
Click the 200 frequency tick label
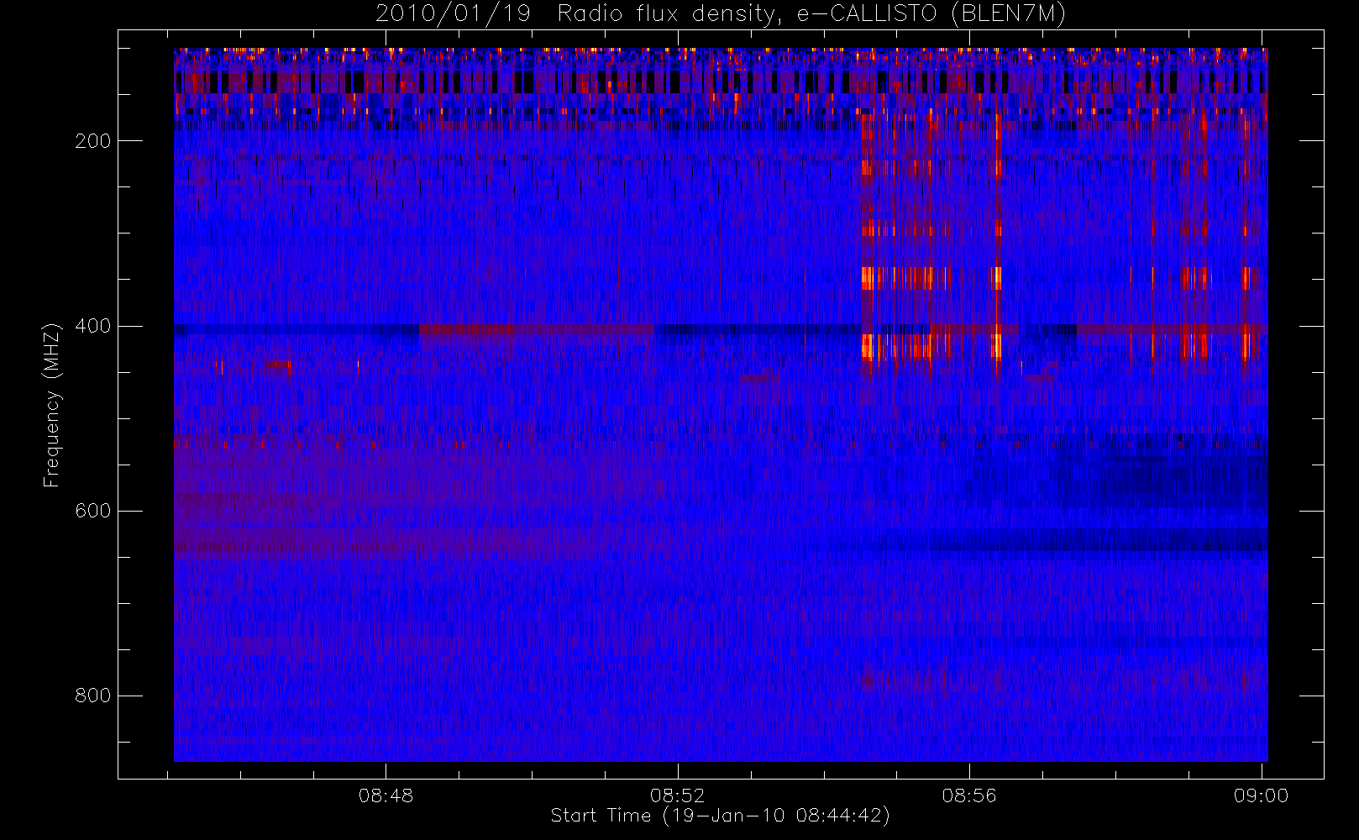click(93, 141)
